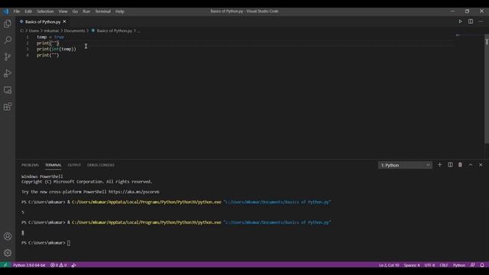Click 'Documents' in the breadcrumb path
This screenshot has height=275, width=489.
(x=75, y=31)
